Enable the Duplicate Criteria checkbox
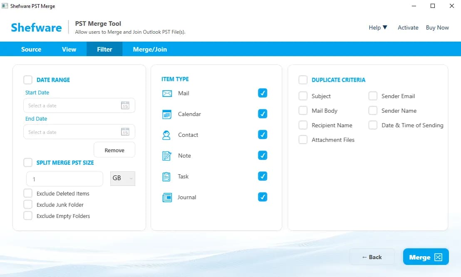The image size is (461, 277). tap(303, 80)
